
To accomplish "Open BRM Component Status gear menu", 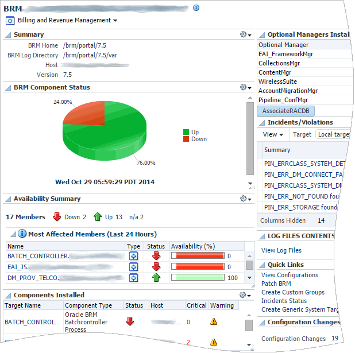I will (x=245, y=87).
